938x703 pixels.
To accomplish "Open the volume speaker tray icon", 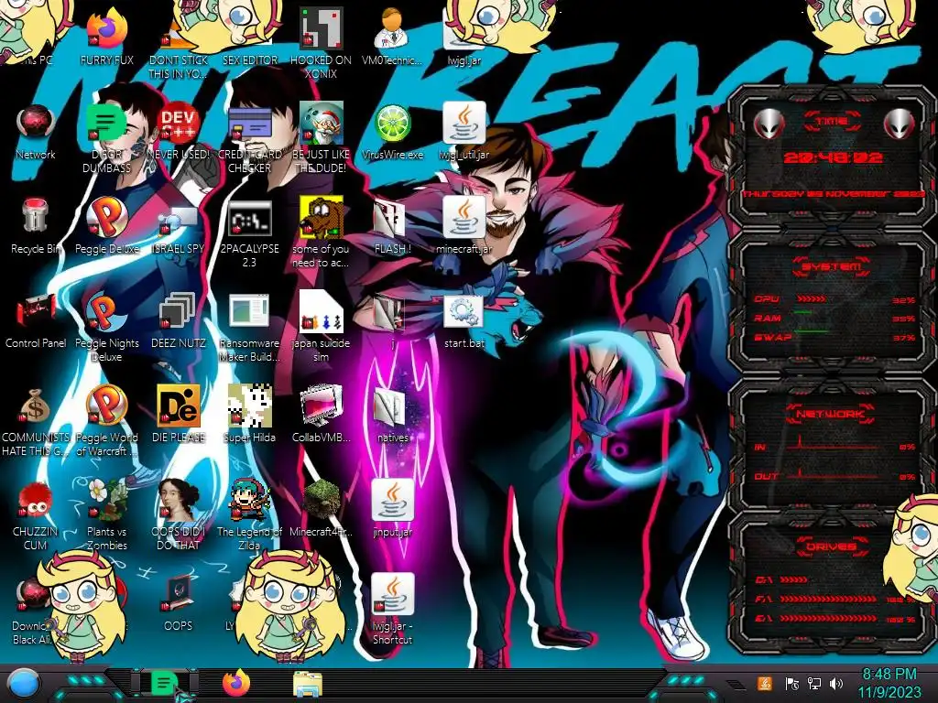I will (x=836, y=683).
